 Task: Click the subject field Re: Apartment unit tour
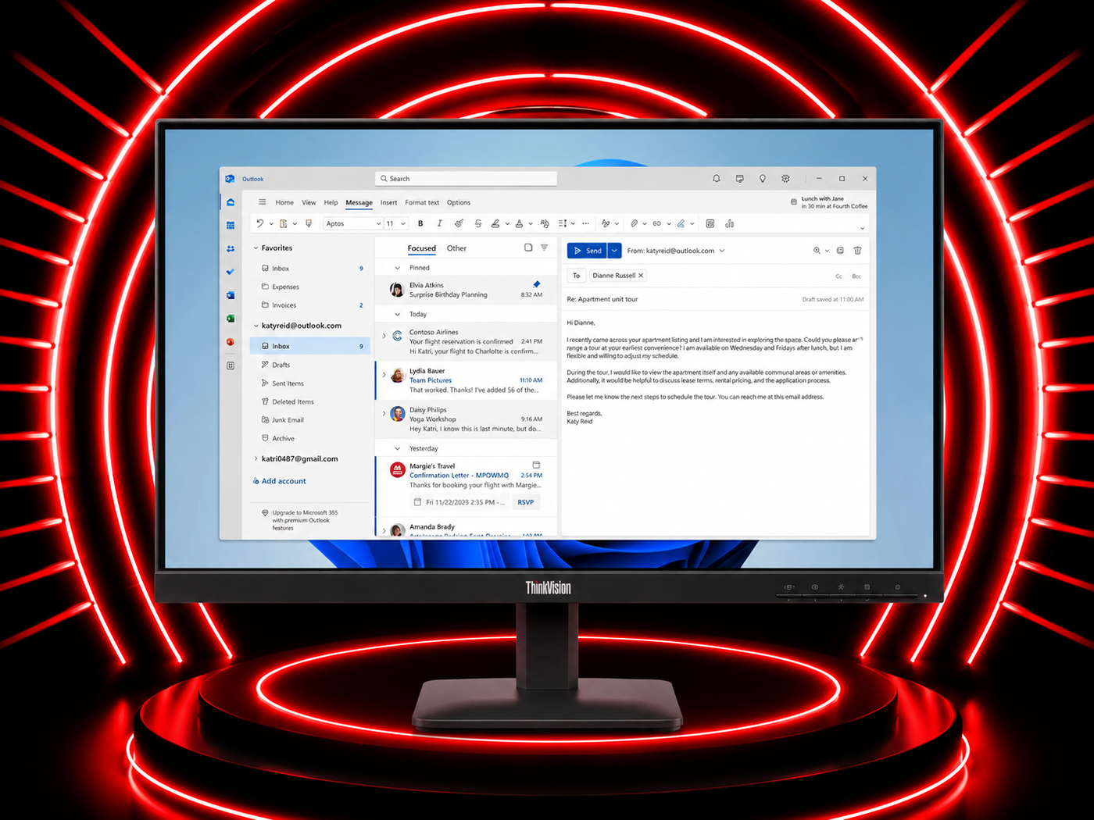[x=602, y=299]
